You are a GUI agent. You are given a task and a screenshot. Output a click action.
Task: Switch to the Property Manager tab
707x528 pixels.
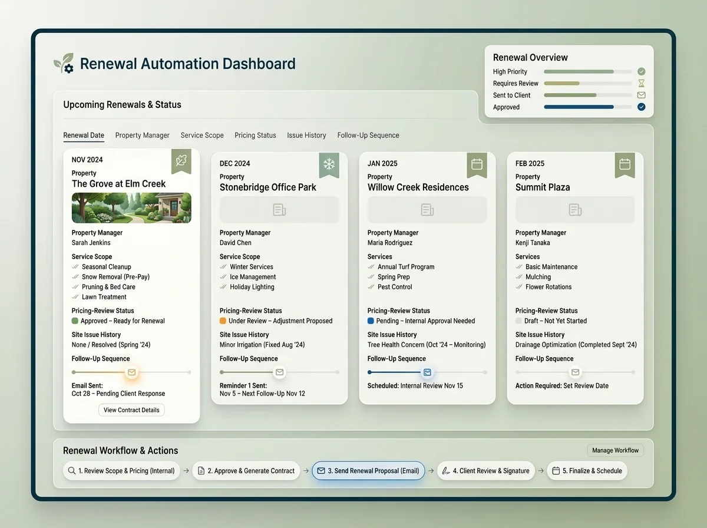pos(143,136)
